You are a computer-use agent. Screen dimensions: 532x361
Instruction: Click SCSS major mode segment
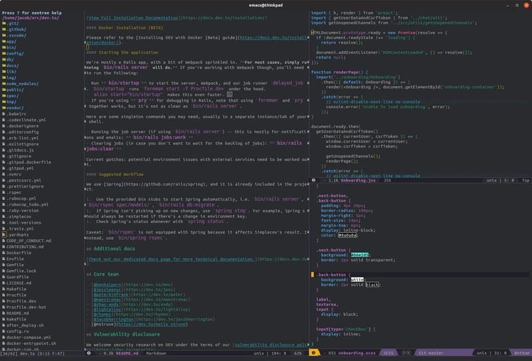point(388,353)
